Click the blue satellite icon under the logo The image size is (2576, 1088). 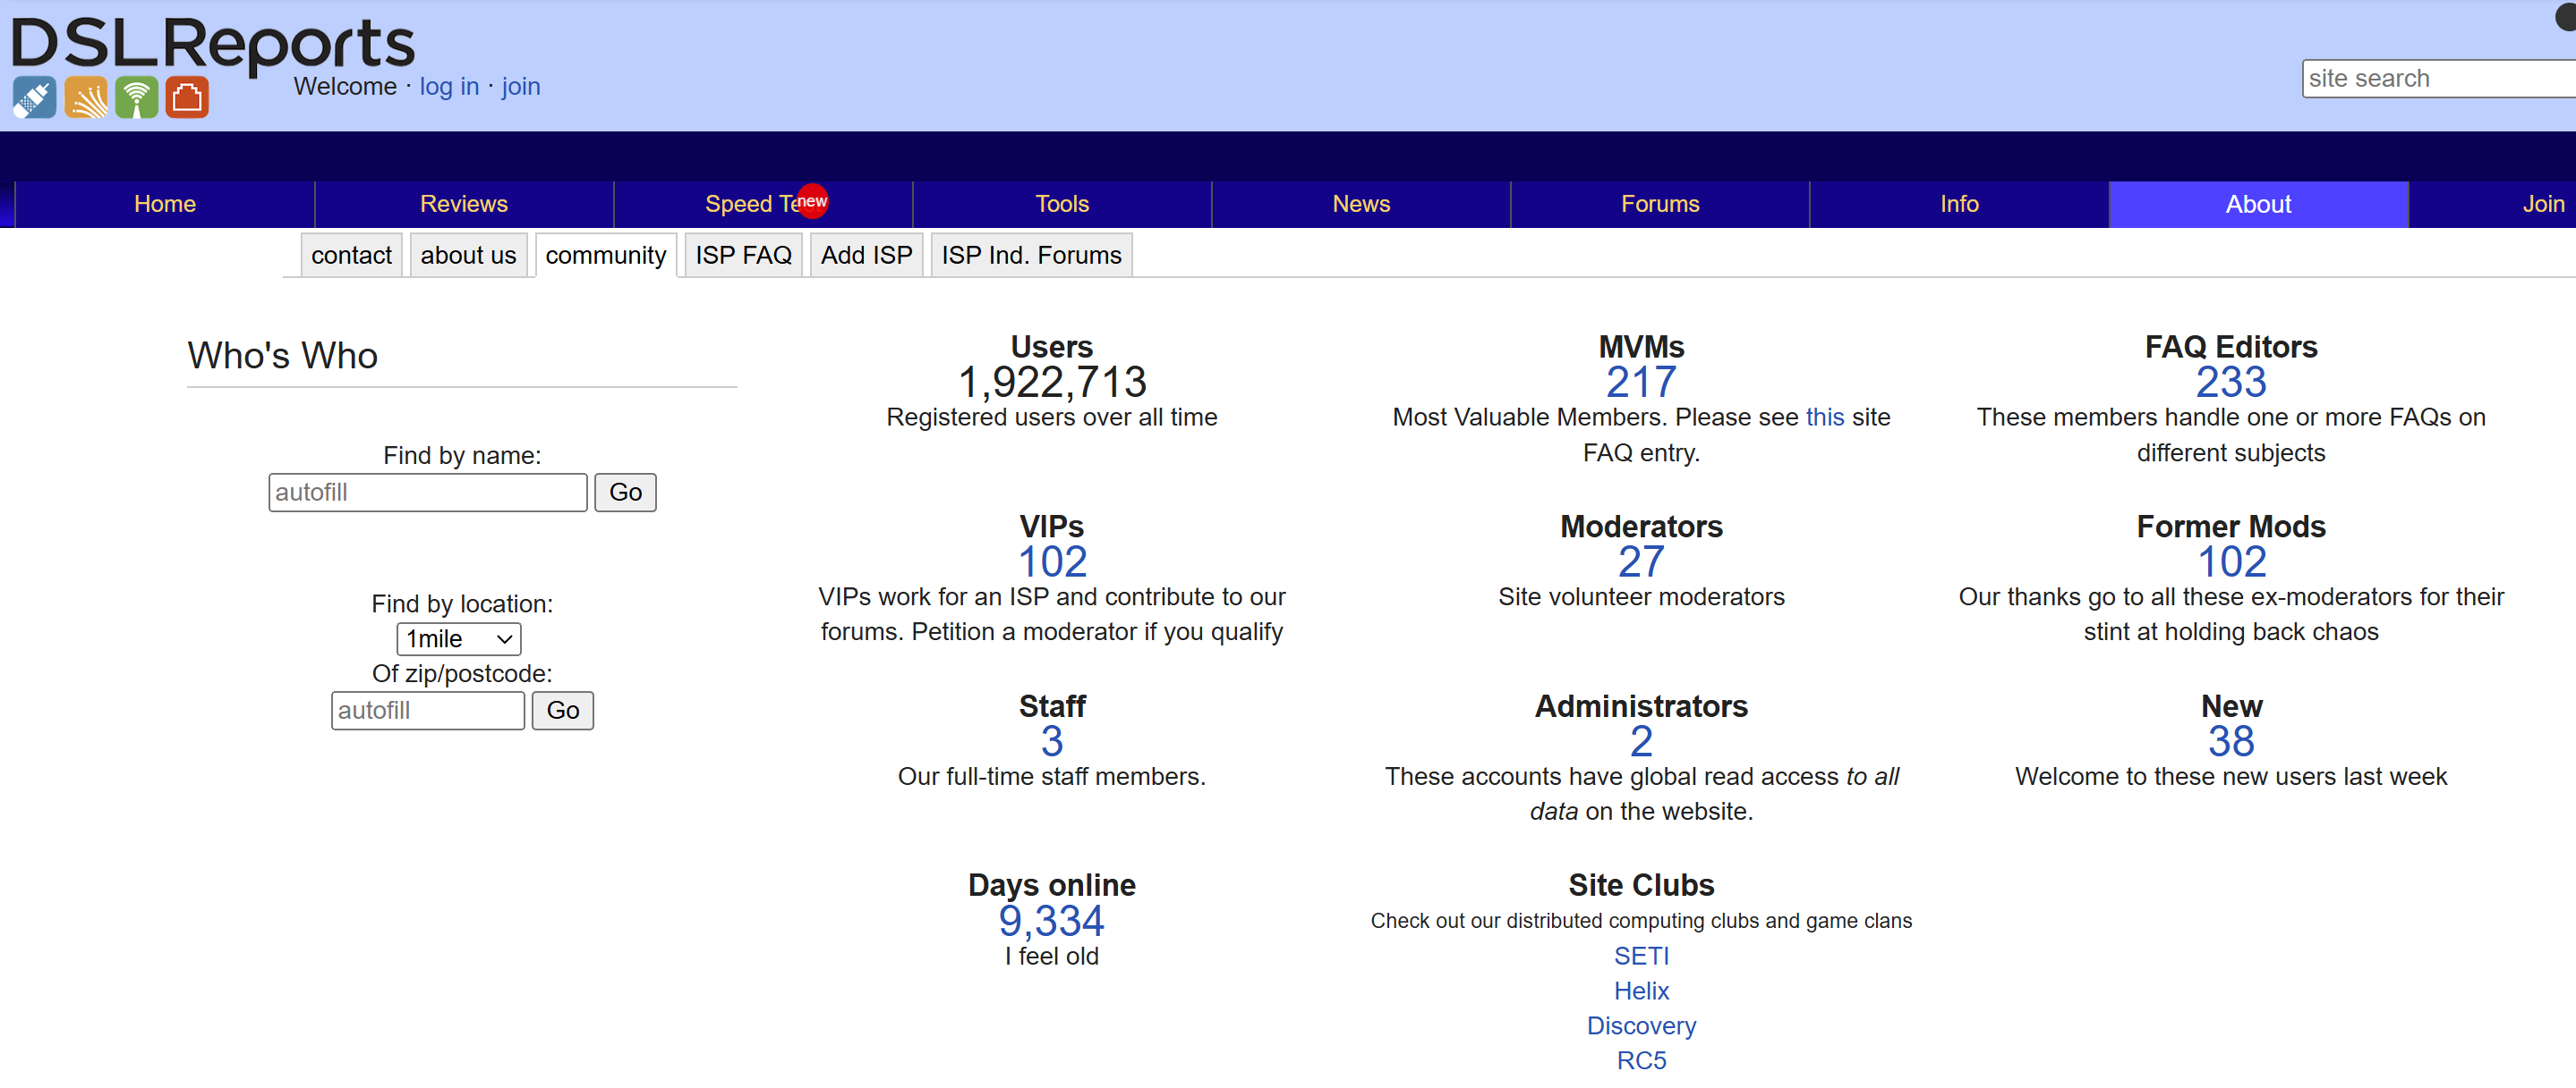(x=34, y=98)
